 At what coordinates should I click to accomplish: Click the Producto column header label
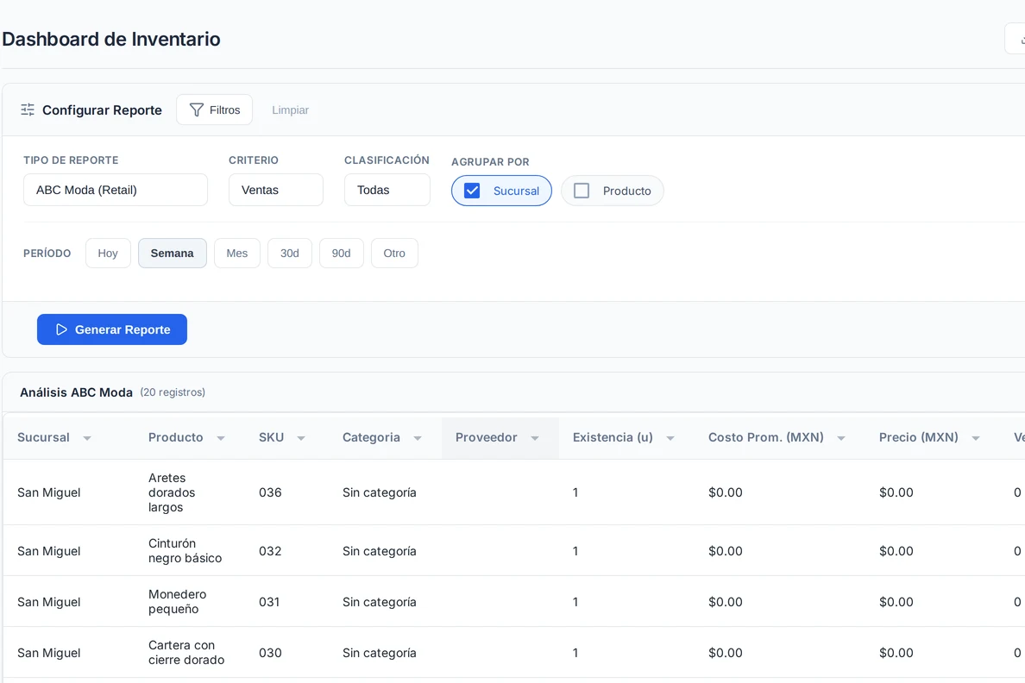(176, 437)
